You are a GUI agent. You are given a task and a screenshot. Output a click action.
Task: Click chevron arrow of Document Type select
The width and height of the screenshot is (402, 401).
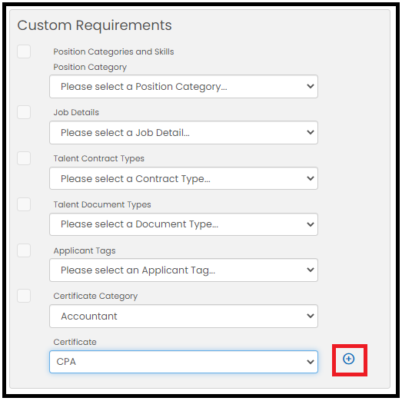(311, 224)
